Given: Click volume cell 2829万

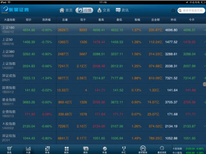Looking at the screenshot, I should 63,30.
